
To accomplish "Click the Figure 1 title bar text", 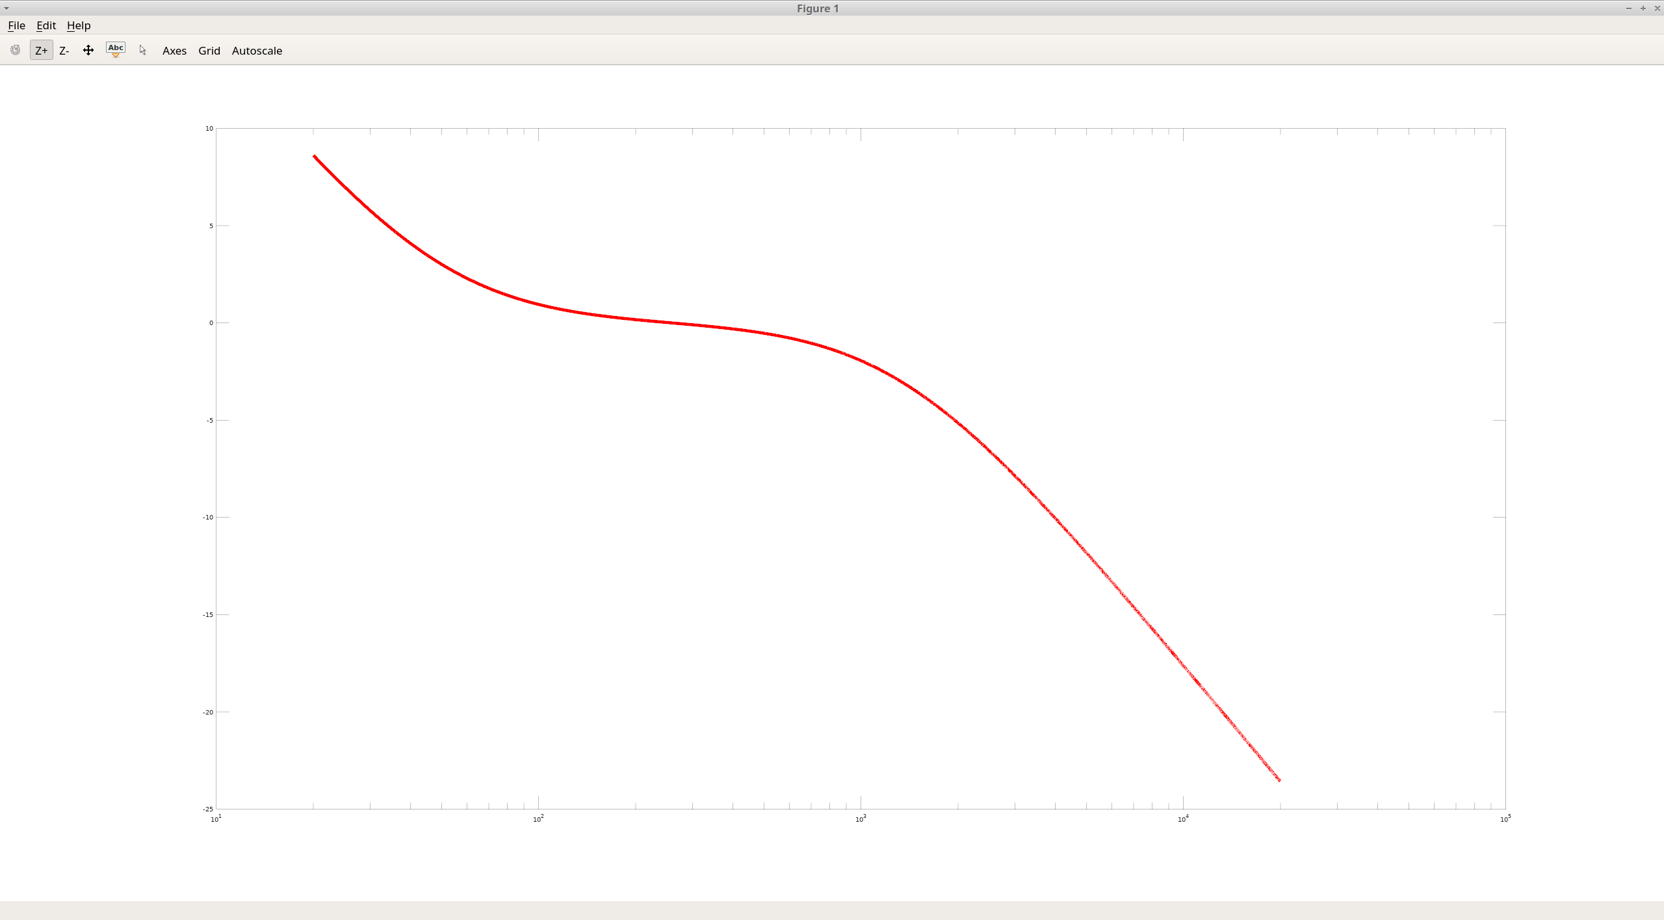I will coord(818,8).
